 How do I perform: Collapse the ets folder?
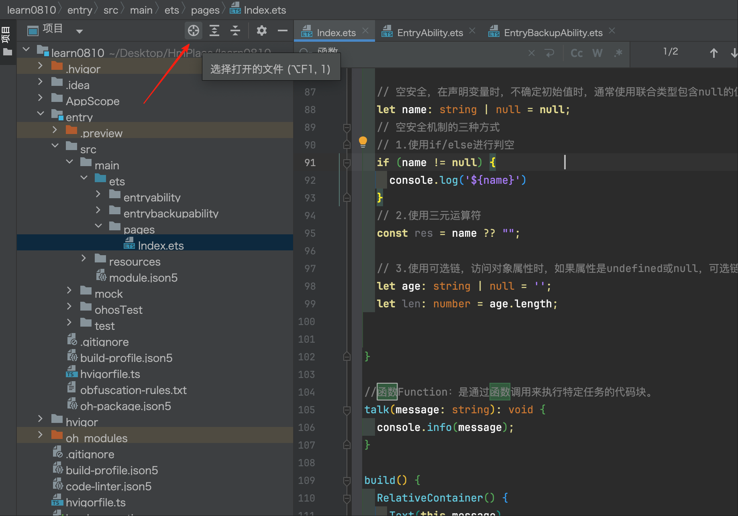[84, 178]
